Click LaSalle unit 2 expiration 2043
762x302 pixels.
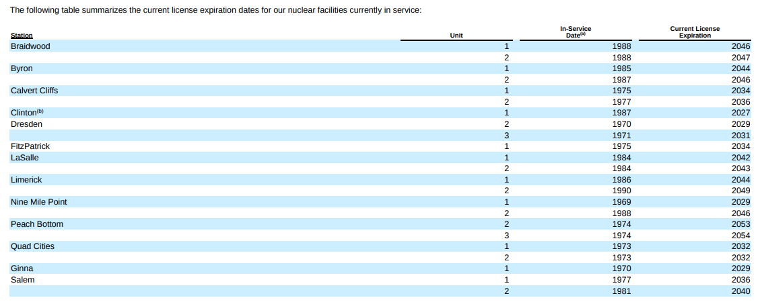click(740, 168)
